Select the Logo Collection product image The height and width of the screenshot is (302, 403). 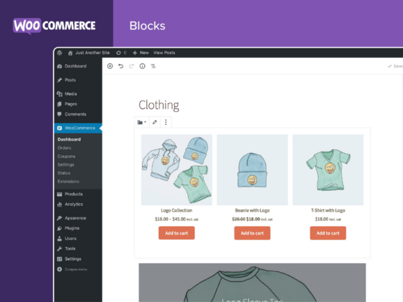coord(176,170)
